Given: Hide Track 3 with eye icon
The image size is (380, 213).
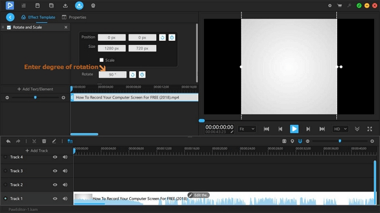Looking at the screenshot, I should click(x=55, y=171).
